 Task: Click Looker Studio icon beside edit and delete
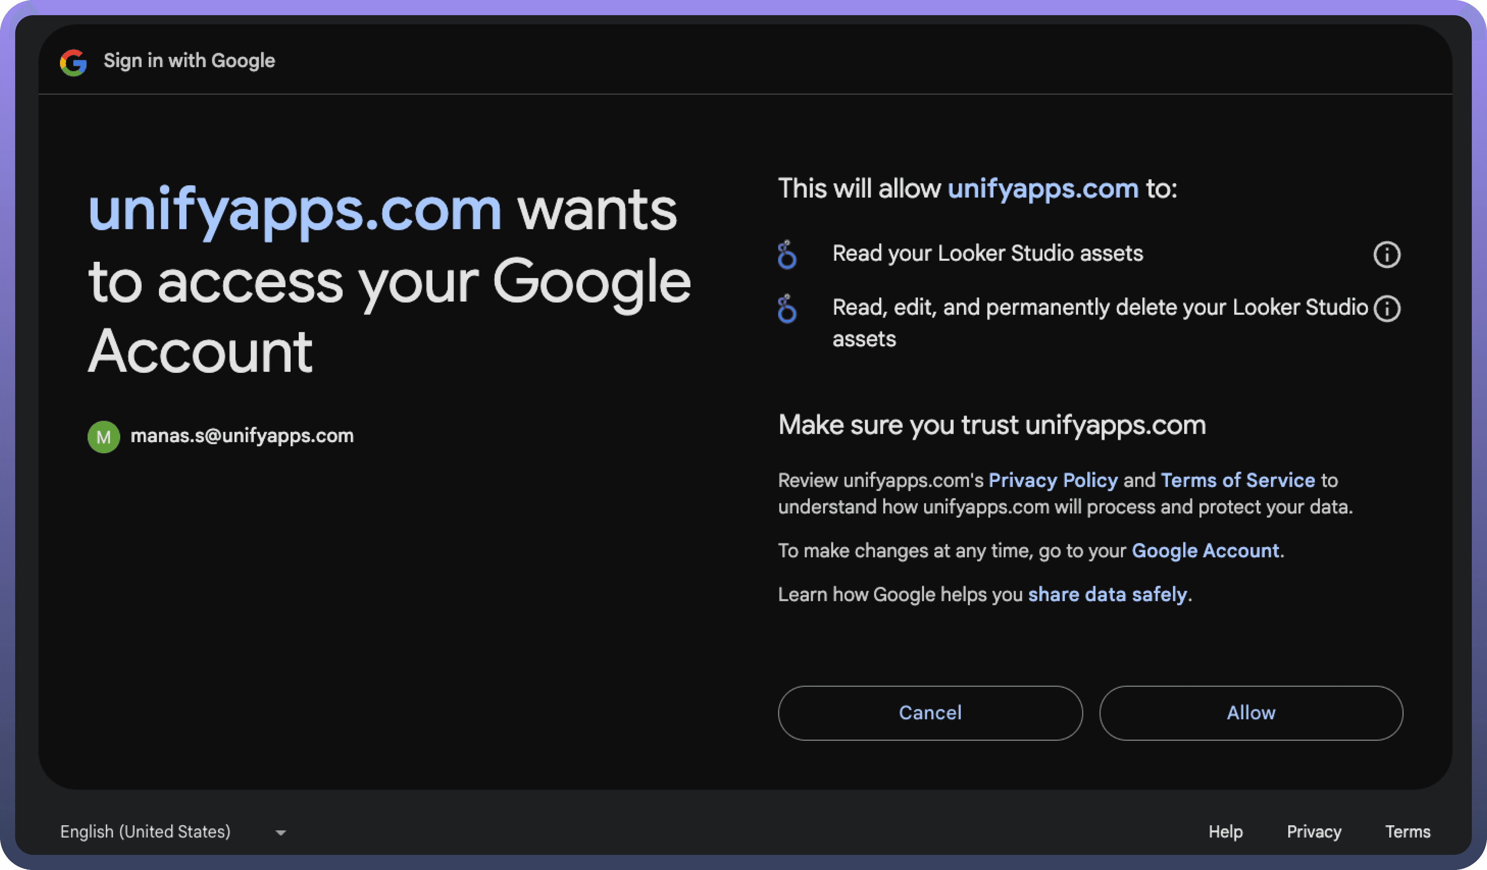(x=787, y=308)
